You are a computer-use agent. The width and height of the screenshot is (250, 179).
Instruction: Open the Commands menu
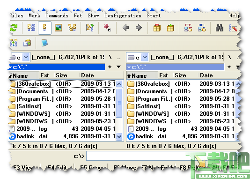tap(57, 15)
